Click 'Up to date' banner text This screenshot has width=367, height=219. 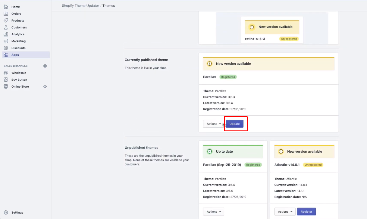[224, 152]
